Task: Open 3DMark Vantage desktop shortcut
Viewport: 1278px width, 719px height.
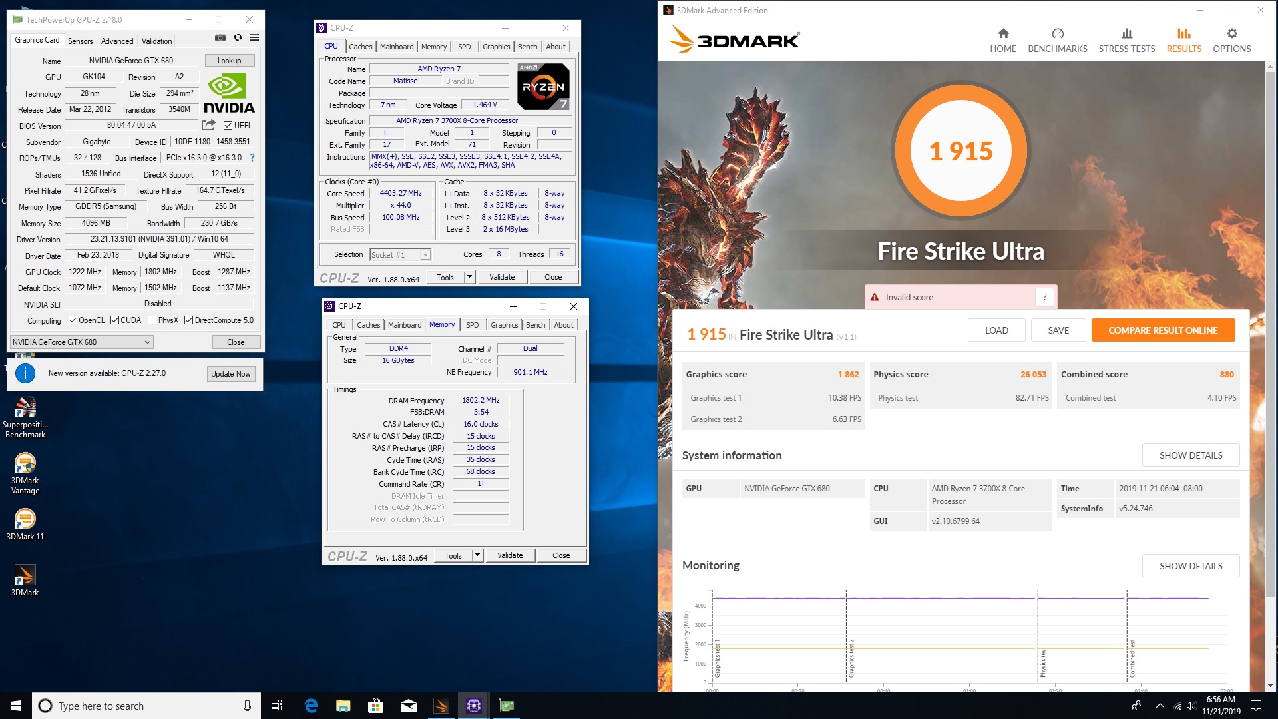Action: tap(25, 473)
